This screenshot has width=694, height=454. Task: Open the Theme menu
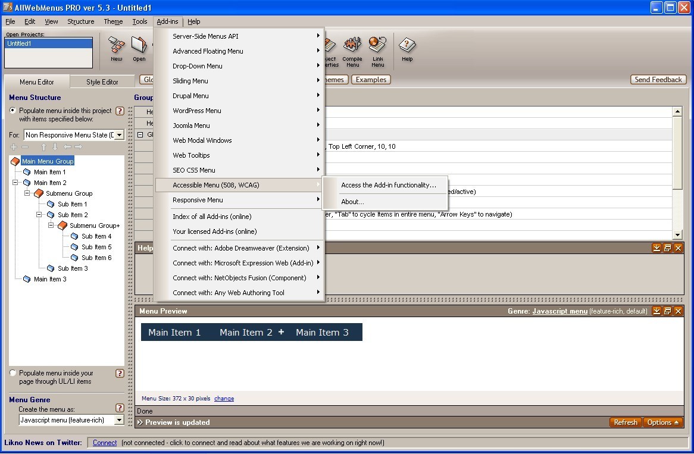tap(113, 21)
